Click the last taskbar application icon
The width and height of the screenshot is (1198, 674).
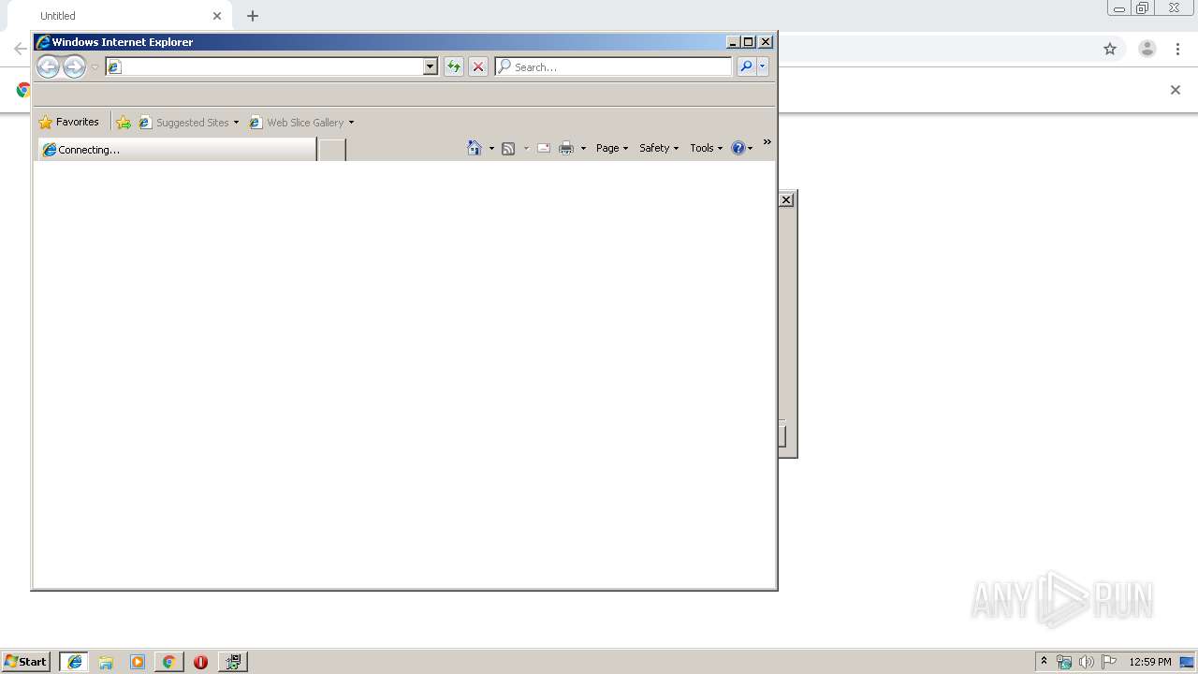point(232,662)
